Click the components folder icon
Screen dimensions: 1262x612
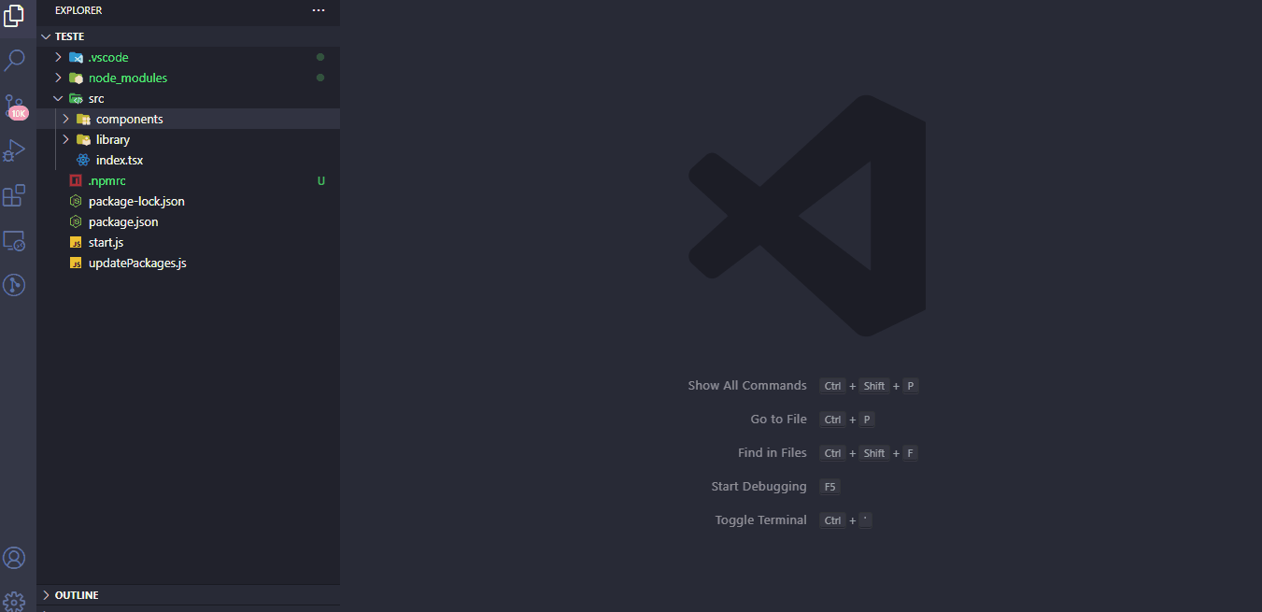pos(83,119)
